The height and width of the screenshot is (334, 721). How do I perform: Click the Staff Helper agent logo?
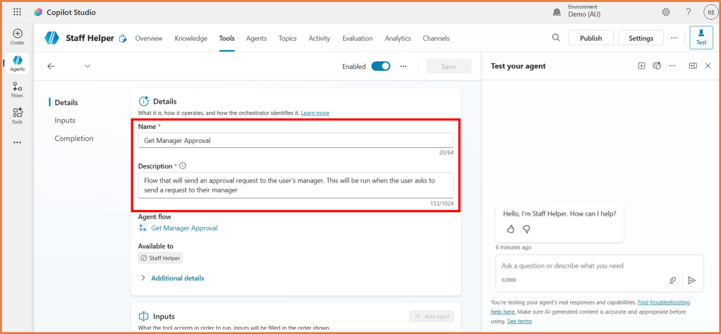click(x=52, y=38)
